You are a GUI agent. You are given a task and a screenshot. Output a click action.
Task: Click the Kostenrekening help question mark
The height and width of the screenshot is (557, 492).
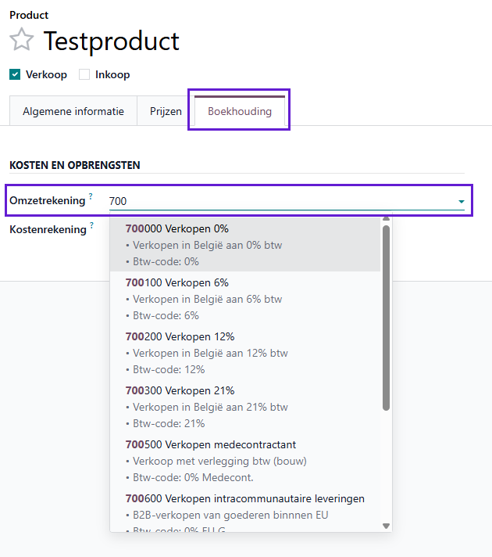(92, 225)
